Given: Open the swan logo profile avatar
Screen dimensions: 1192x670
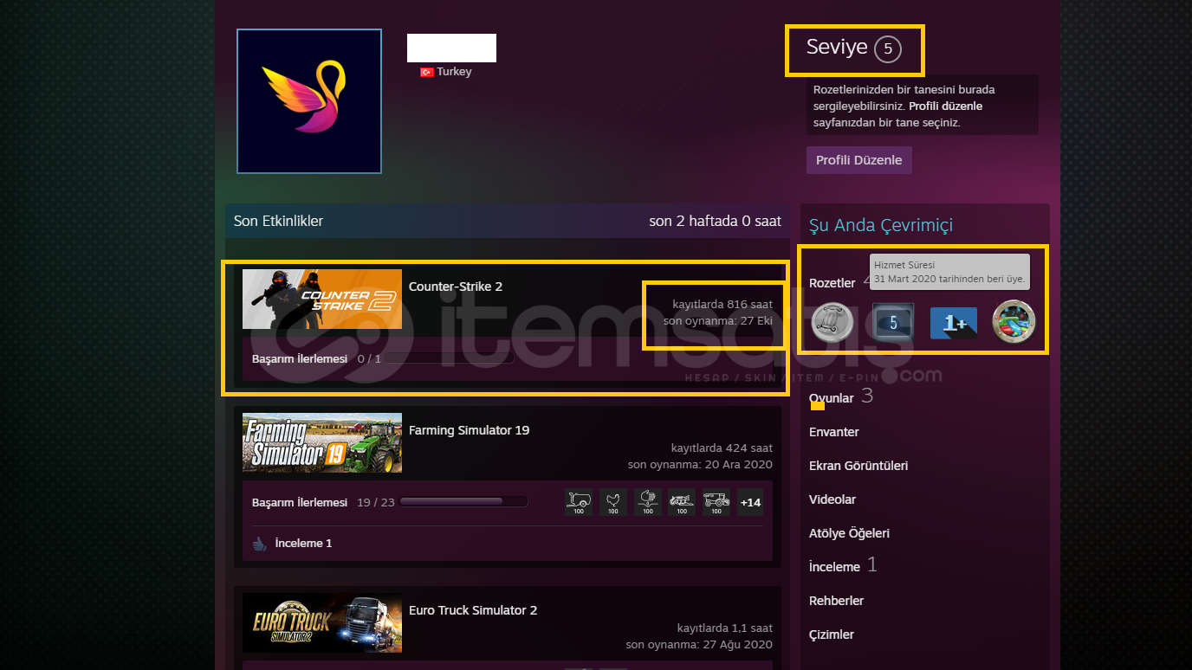Looking at the screenshot, I should pyautogui.click(x=309, y=101).
